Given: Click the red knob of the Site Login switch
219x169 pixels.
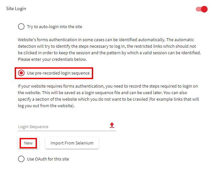Looking at the screenshot, I should click(204, 9).
